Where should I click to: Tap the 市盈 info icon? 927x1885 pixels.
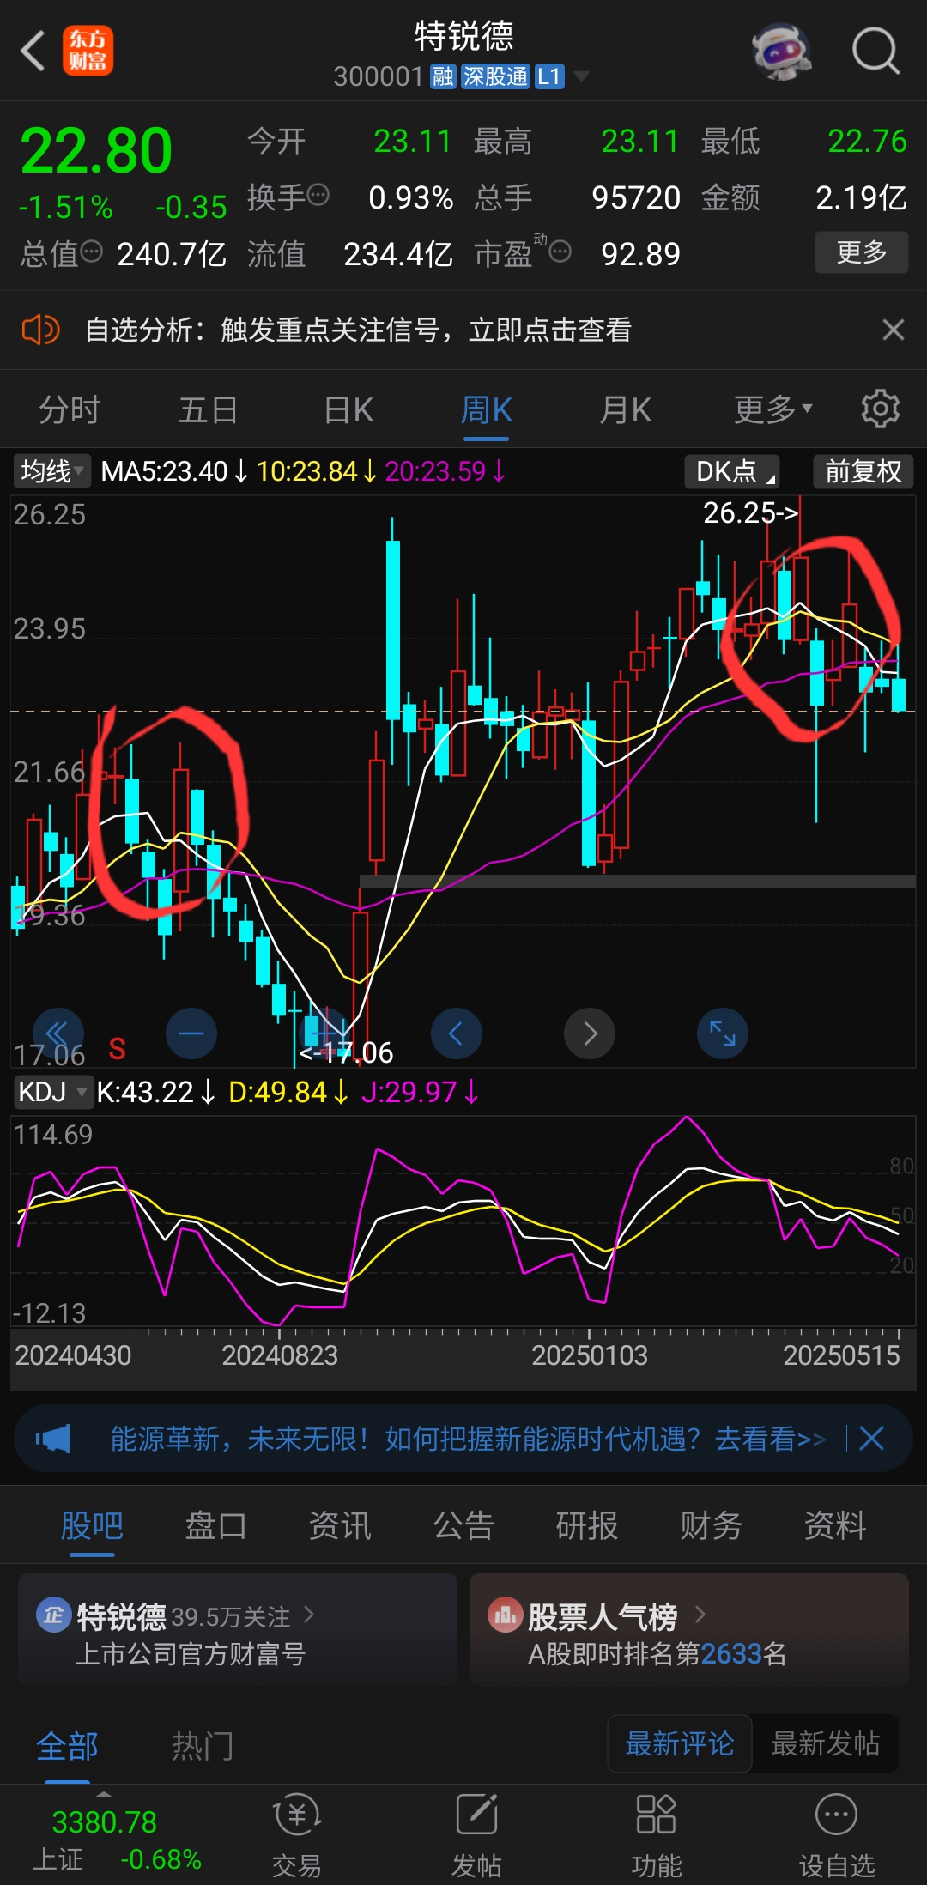point(560,252)
